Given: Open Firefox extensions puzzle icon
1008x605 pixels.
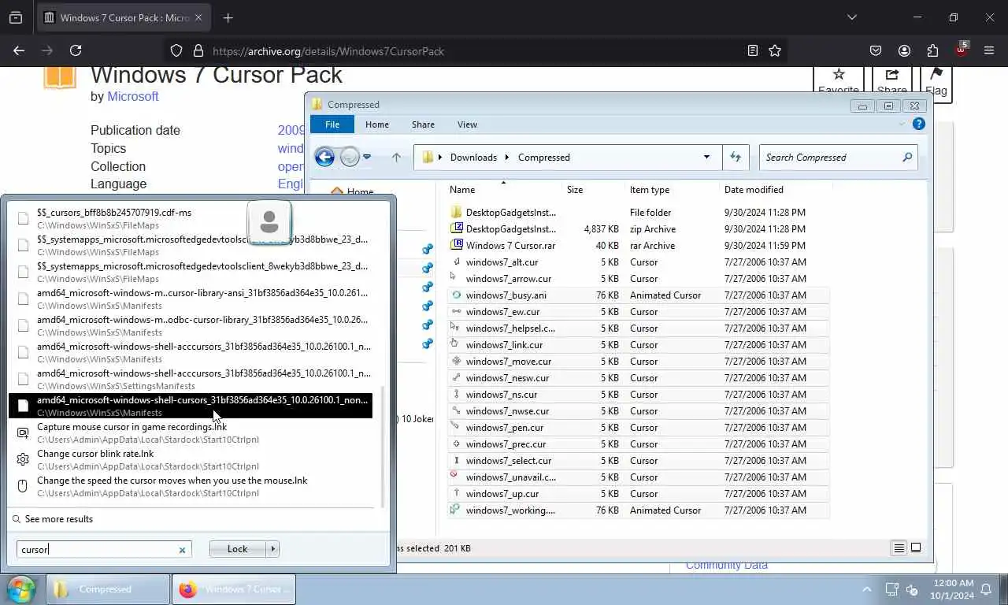Looking at the screenshot, I should pos(932,50).
